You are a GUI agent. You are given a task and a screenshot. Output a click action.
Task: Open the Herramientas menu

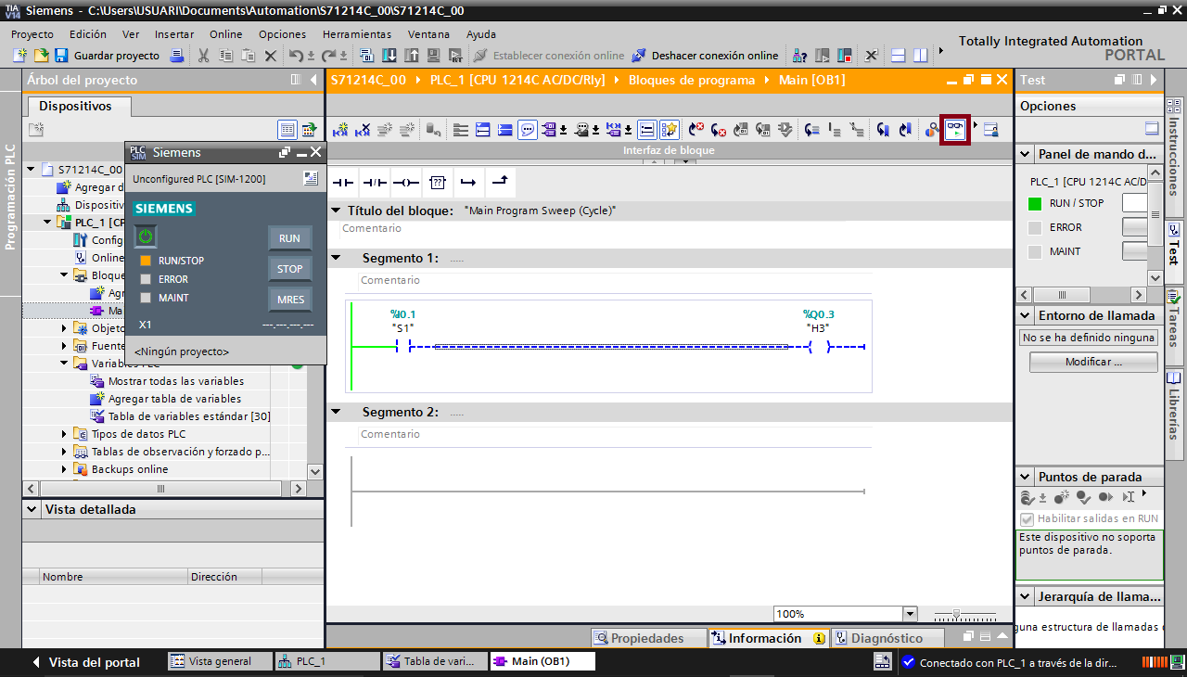tap(356, 34)
